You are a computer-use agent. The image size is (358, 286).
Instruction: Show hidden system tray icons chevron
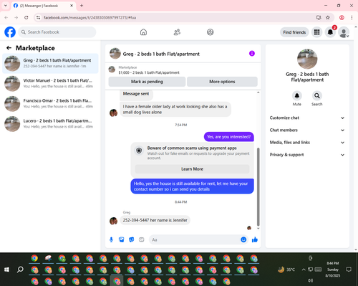(304, 270)
